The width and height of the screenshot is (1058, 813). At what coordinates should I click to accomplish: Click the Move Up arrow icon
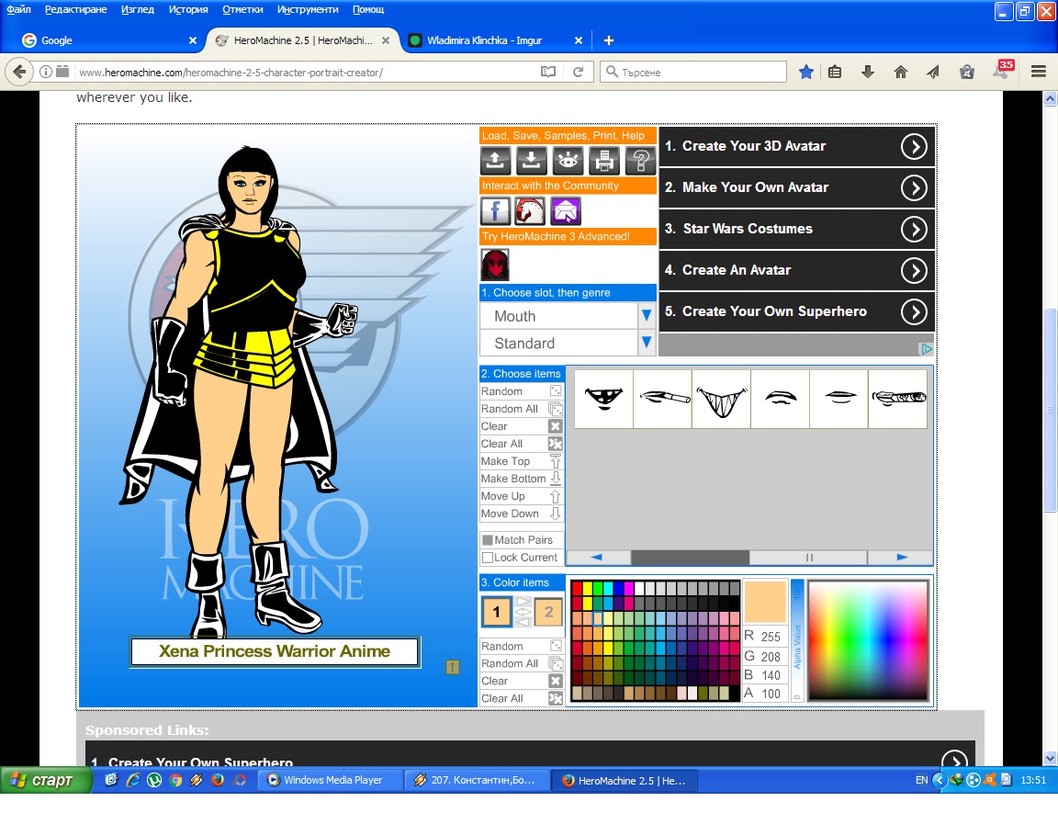click(x=556, y=496)
